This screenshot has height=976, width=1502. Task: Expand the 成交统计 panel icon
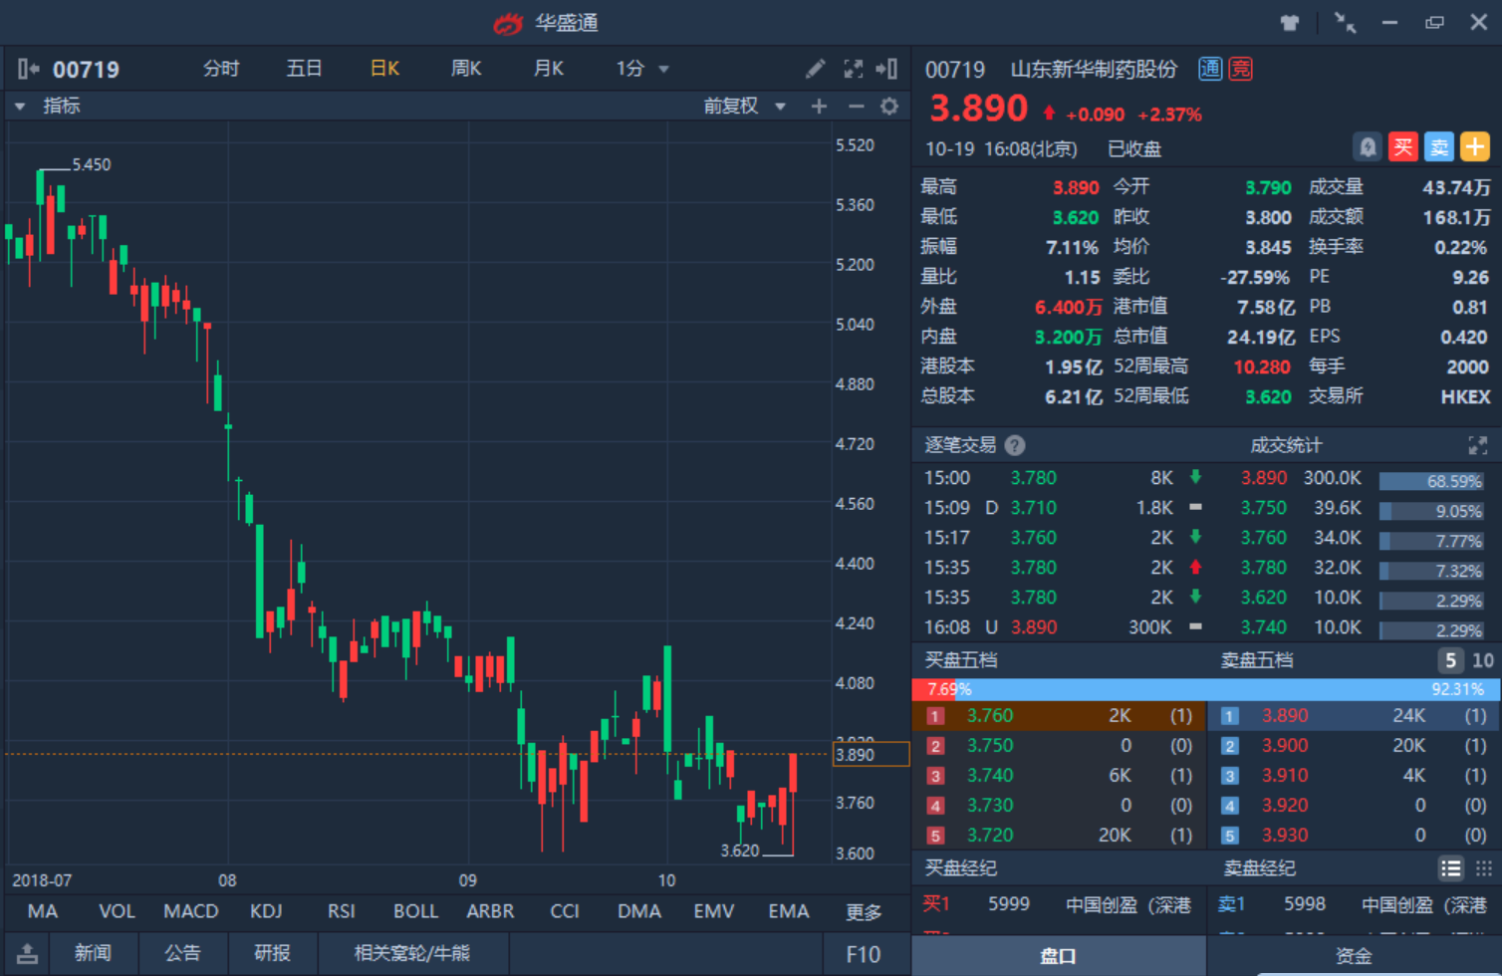click(1477, 445)
